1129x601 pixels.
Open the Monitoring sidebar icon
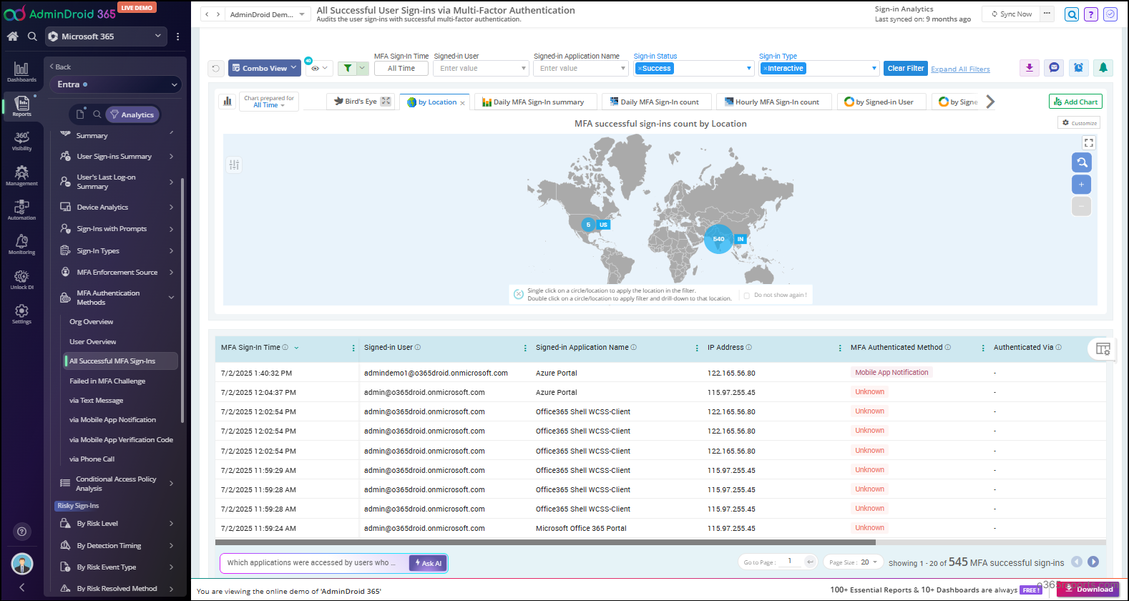[x=21, y=244]
